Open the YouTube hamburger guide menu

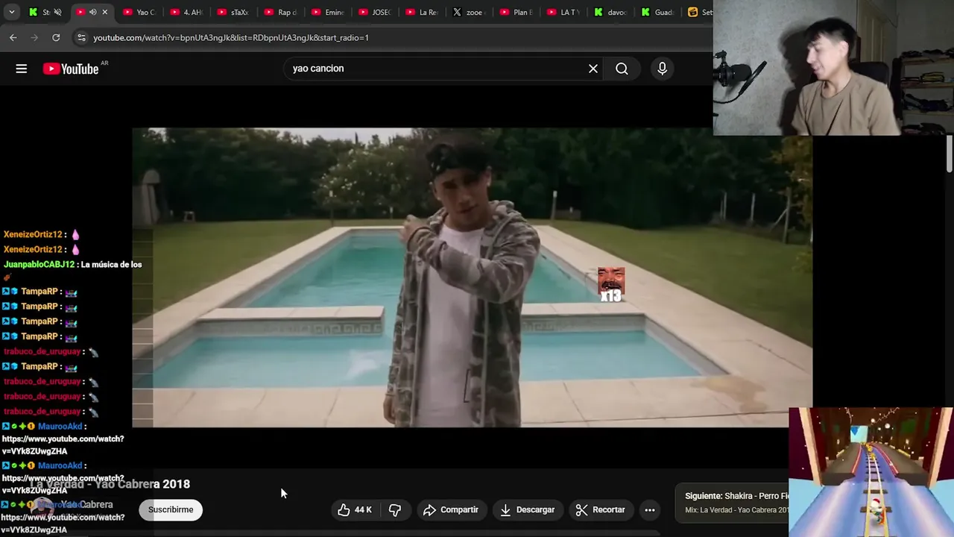pyautogui.click(x=22, y=69)
